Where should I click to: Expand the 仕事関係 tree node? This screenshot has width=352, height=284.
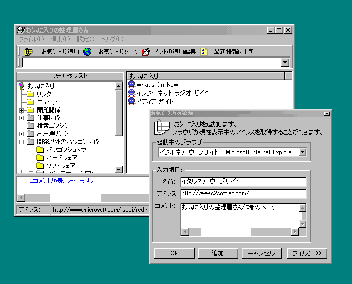(22, 118)
